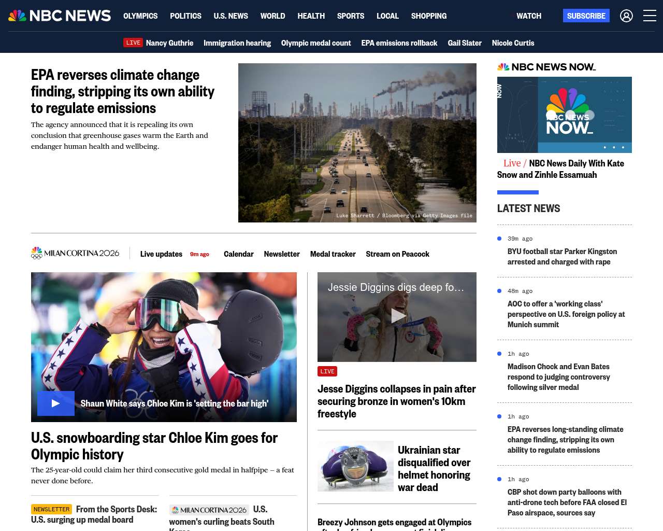Play the Shaun White Chloe Kim video
663x531 pixels.
pos(56,403)
